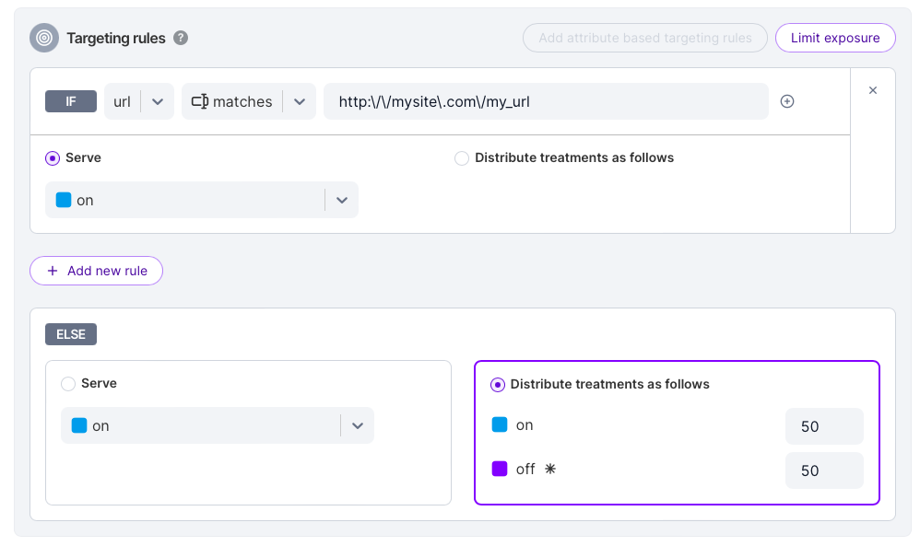Choose Distribute treatments radio in ELSE section
Screen dimensions: 920x546
pos(498,384)
